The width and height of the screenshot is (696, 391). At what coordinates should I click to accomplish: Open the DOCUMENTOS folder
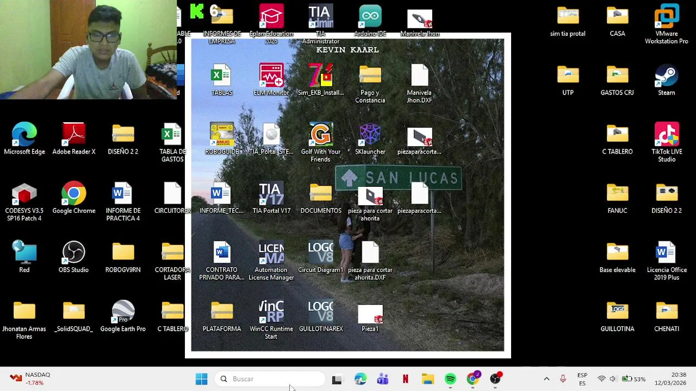coord(321,198)
